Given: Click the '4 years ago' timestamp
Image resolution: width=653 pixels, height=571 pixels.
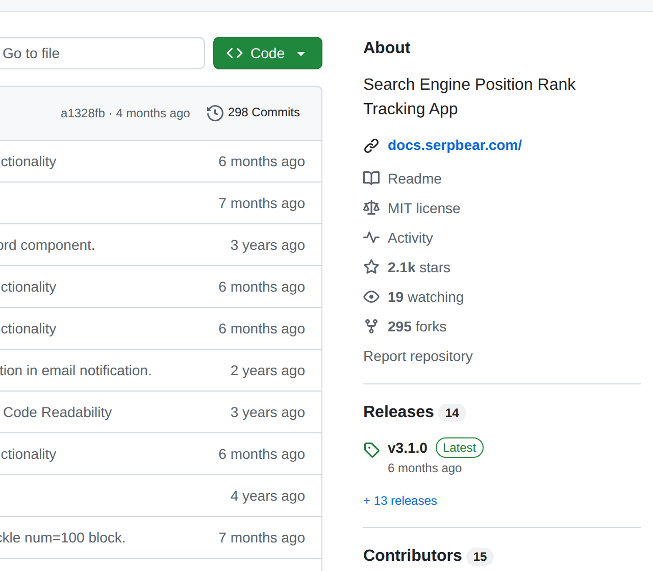Looking at the screenshot, I should [x=267, y=496].
